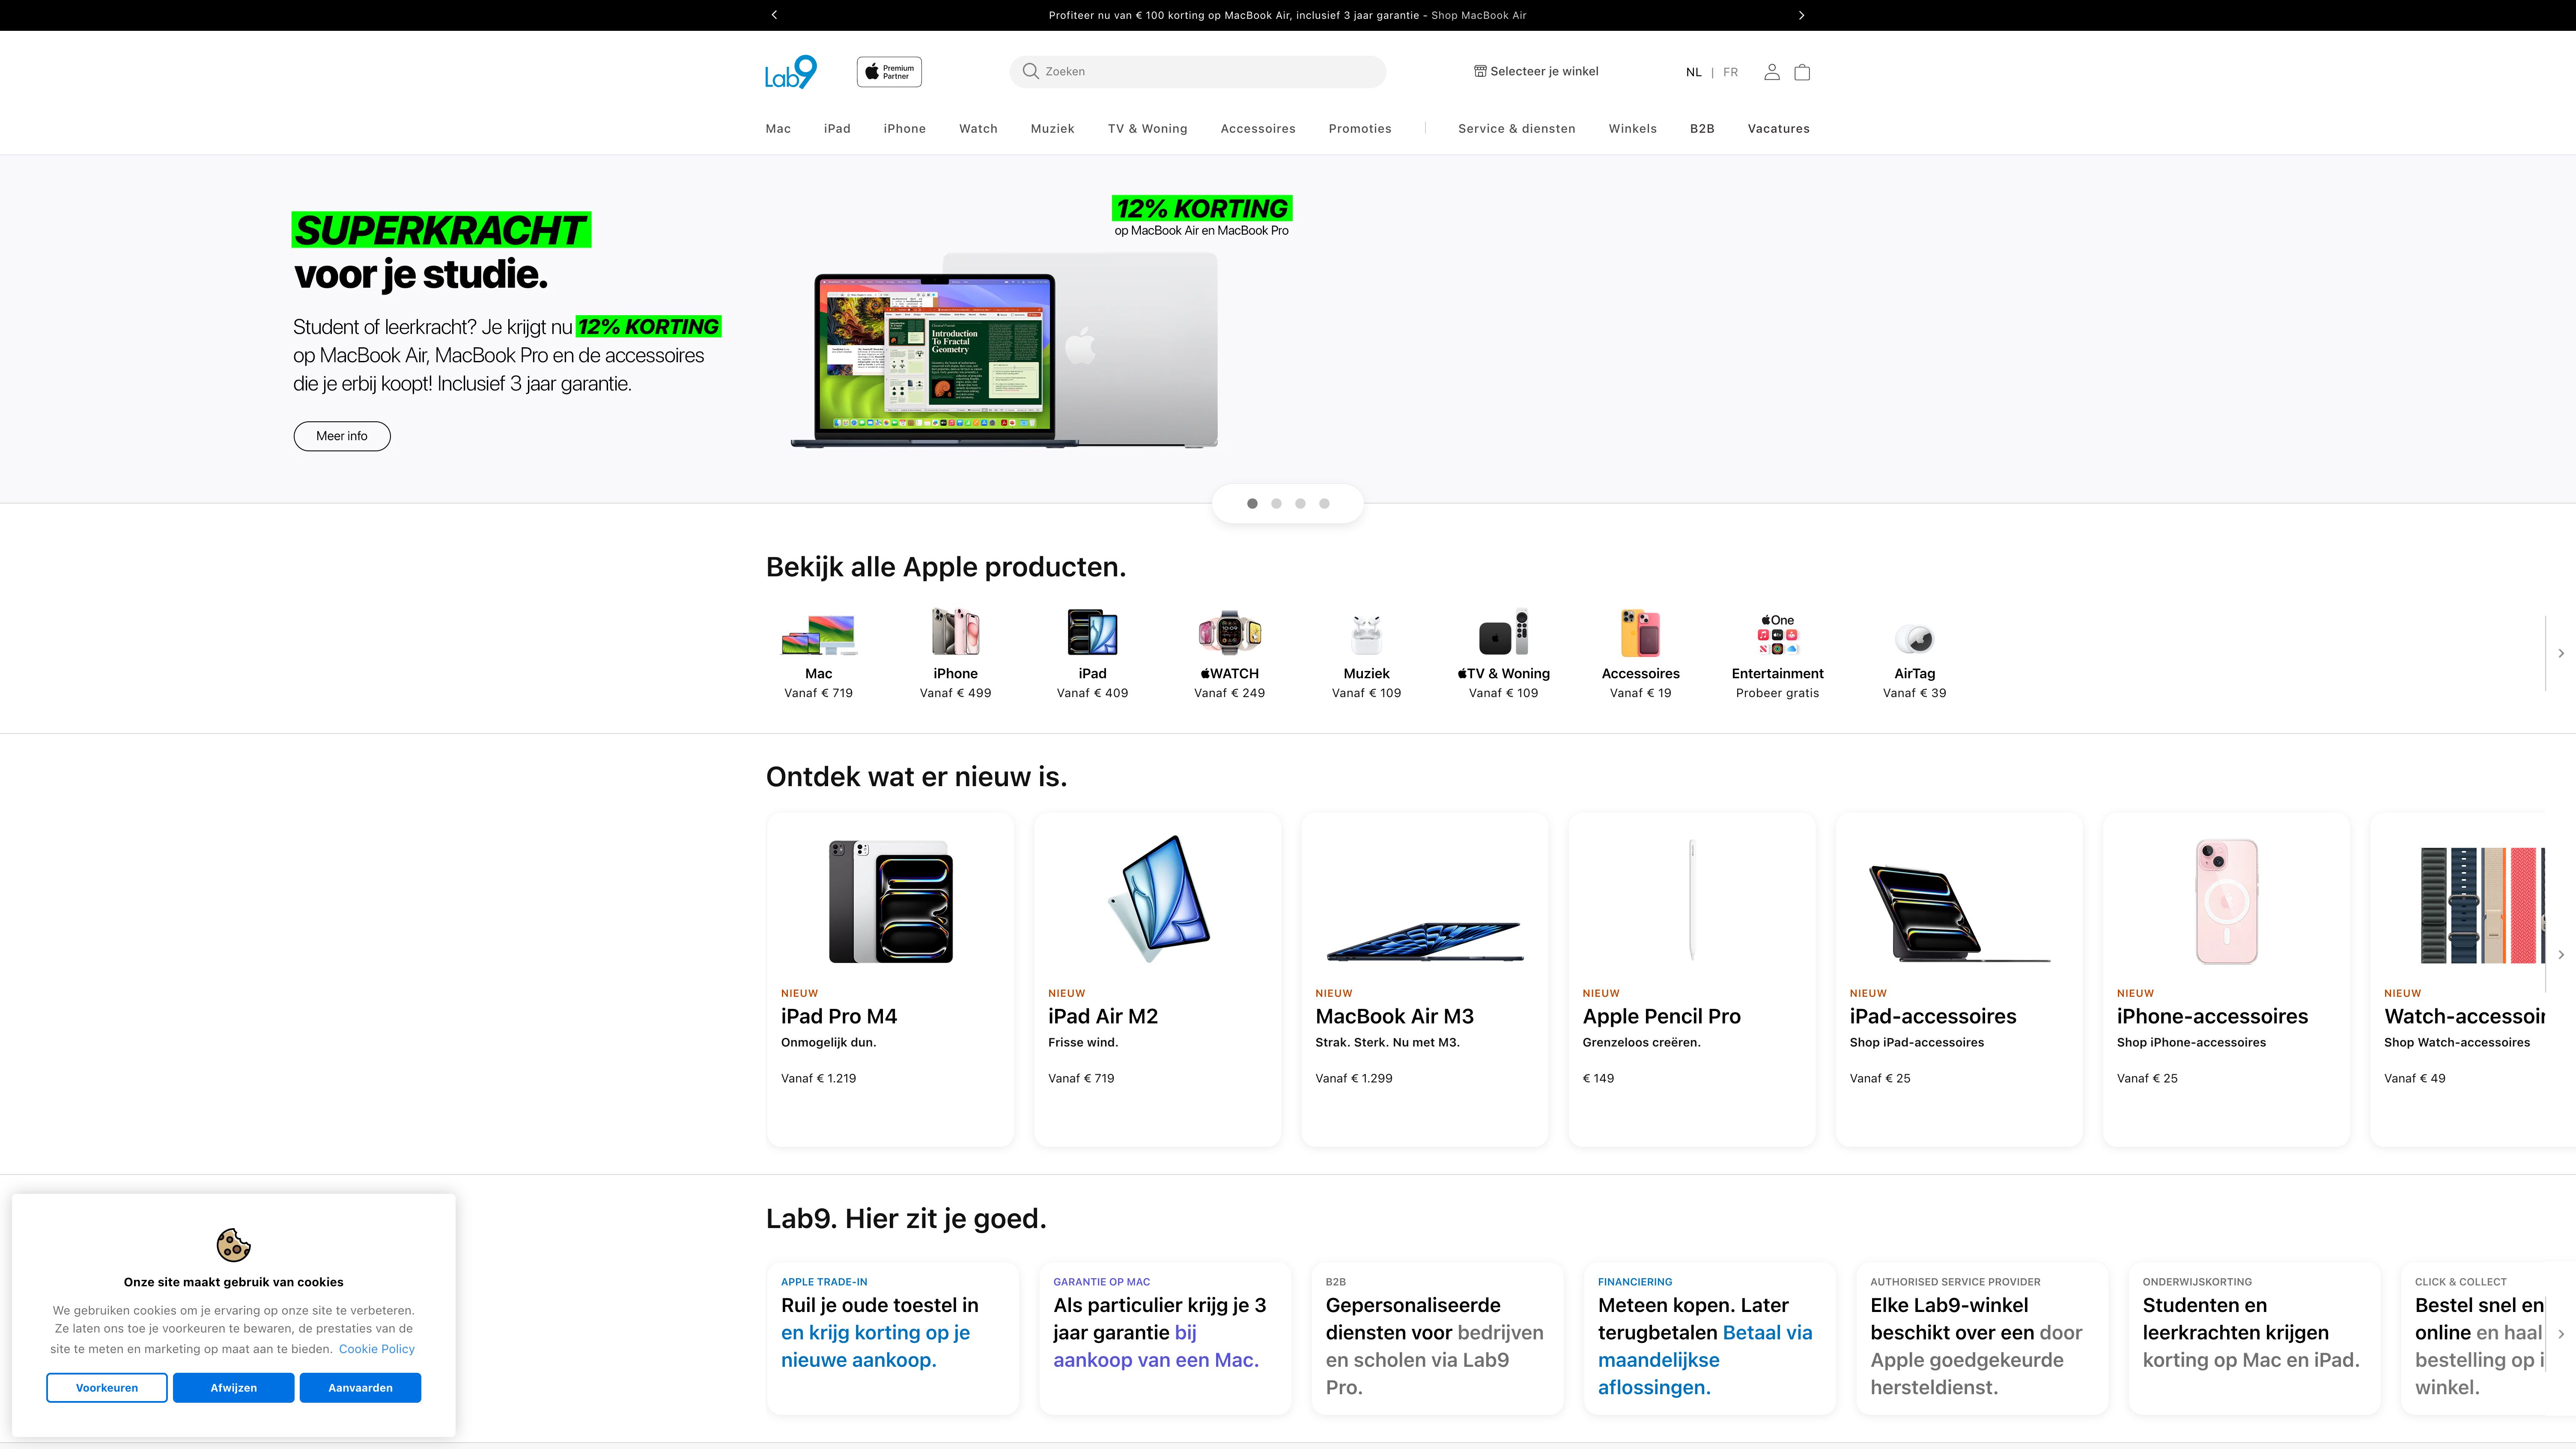This screenshot has width=2576, height=1449.
Task: Choose the Entertainment Apple One icon
Action: tap(1777, 634)
